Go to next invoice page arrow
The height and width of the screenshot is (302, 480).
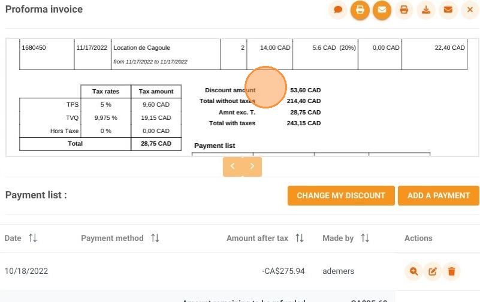252,166
